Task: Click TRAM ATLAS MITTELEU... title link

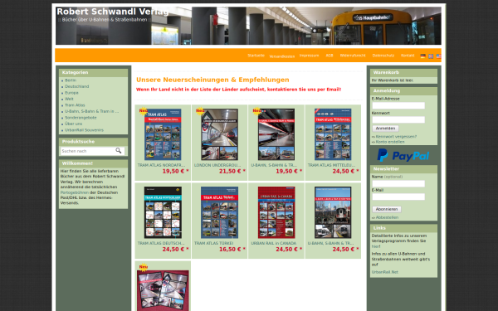Action: point(331,165)
